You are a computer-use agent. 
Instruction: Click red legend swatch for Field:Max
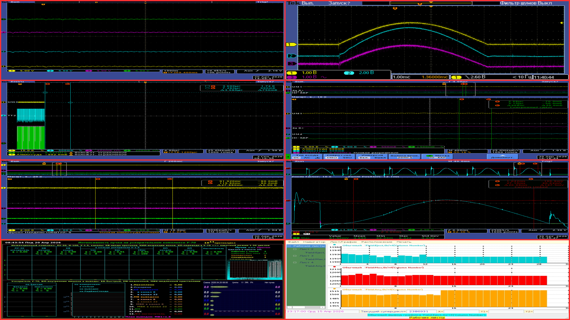pos(334,267)
